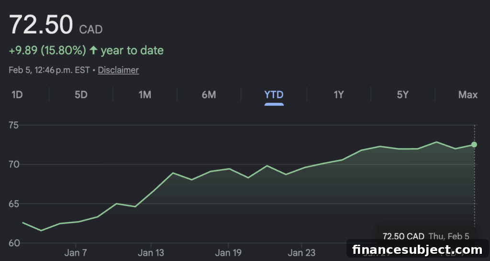Click the green up arrow icon
The height and width of the screenshot is (261, 490).
[93, 50]
